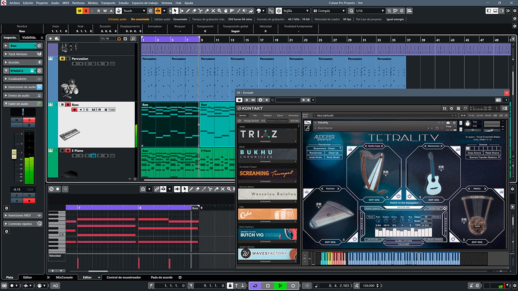Select the Erase tool in main toolbar
Viewport: 518px width, 291px height.
tap(194, 11)
